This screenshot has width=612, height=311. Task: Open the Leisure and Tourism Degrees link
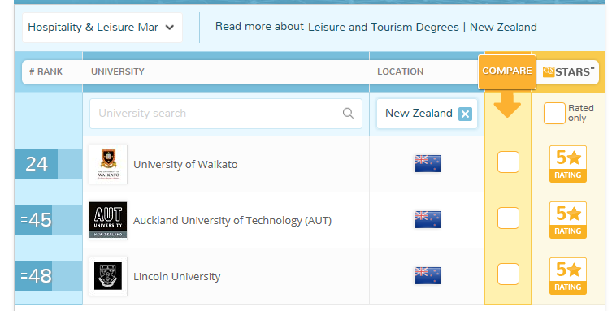click(x=384, y=28)
